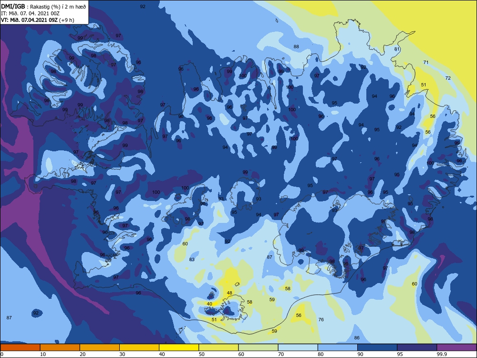
Task: Click the map value '76' off the south coast
Action: coord(321,319)
